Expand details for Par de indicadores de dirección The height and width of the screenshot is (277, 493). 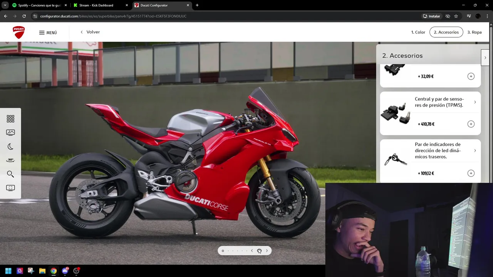[x=475, y=150]
